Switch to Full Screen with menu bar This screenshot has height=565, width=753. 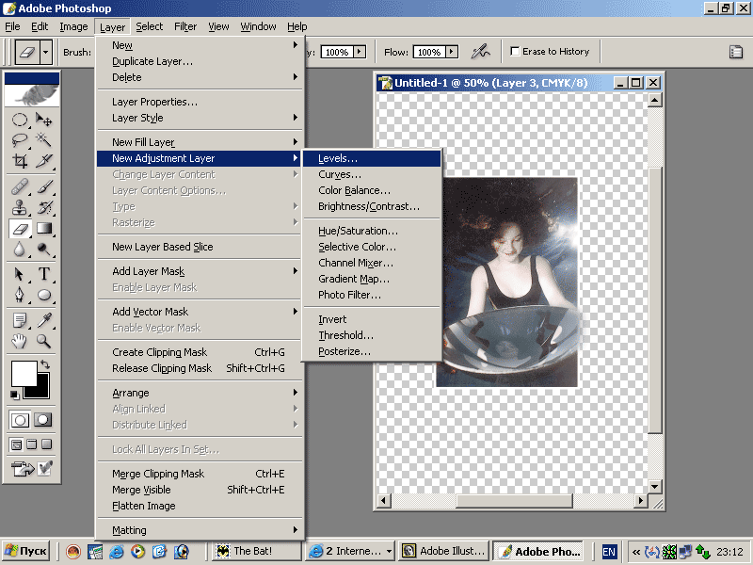(x=32, y=444)
